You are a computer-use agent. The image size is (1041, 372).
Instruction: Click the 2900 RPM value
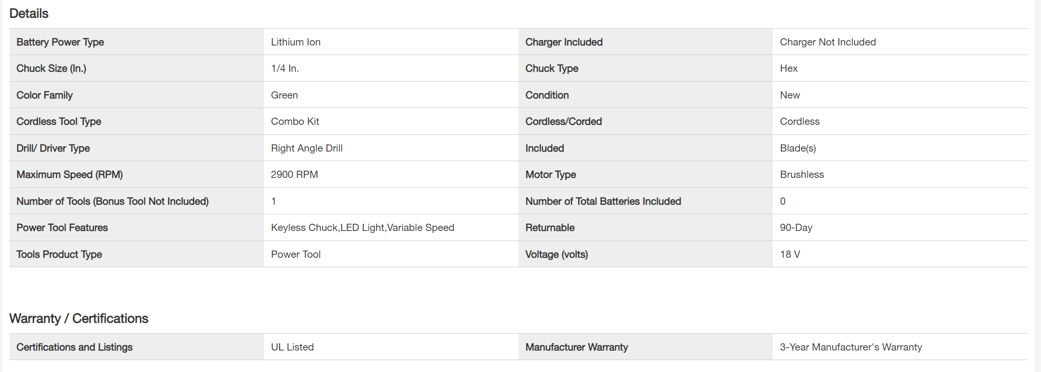coord(294,175)
